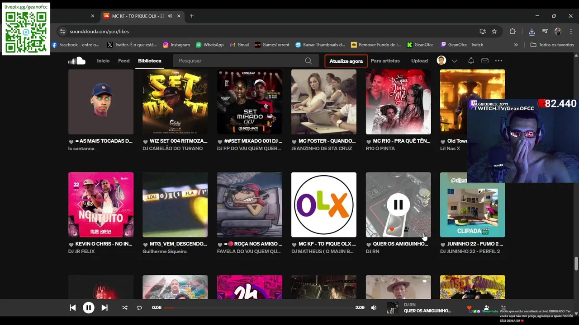
Task: Open the notifications bell
Action: click(x=471, y=60)
